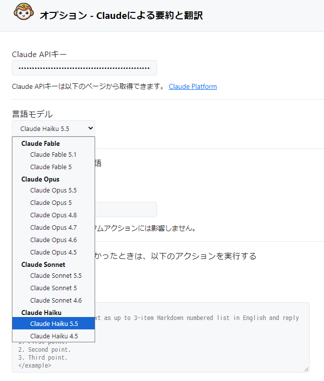Click the Claude Sonnet group header
The width and height of the screenshot is (324, 381).
point(43,264)
